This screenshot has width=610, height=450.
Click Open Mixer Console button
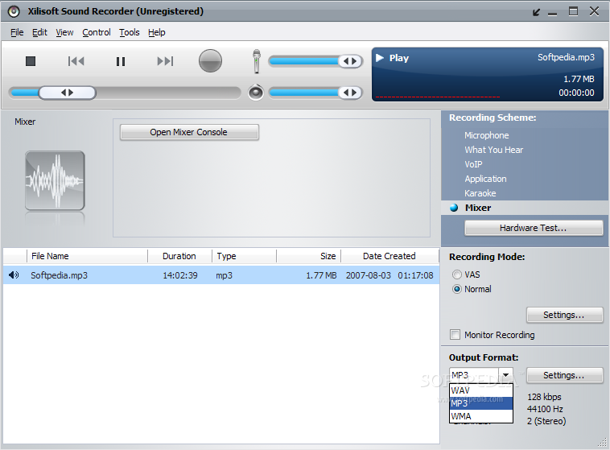coord(189,132)
